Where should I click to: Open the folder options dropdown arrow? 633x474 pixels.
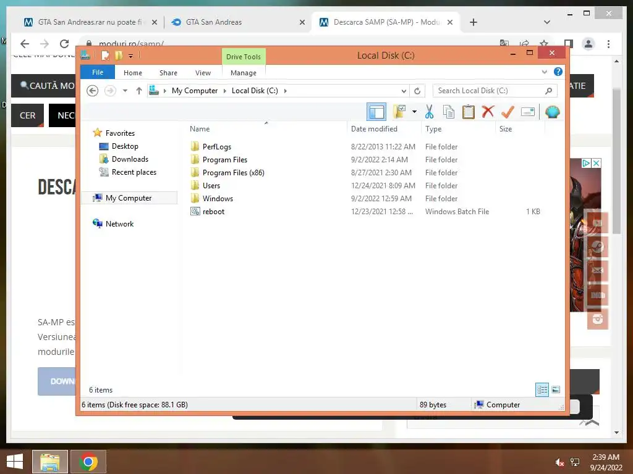pos(414,112)
